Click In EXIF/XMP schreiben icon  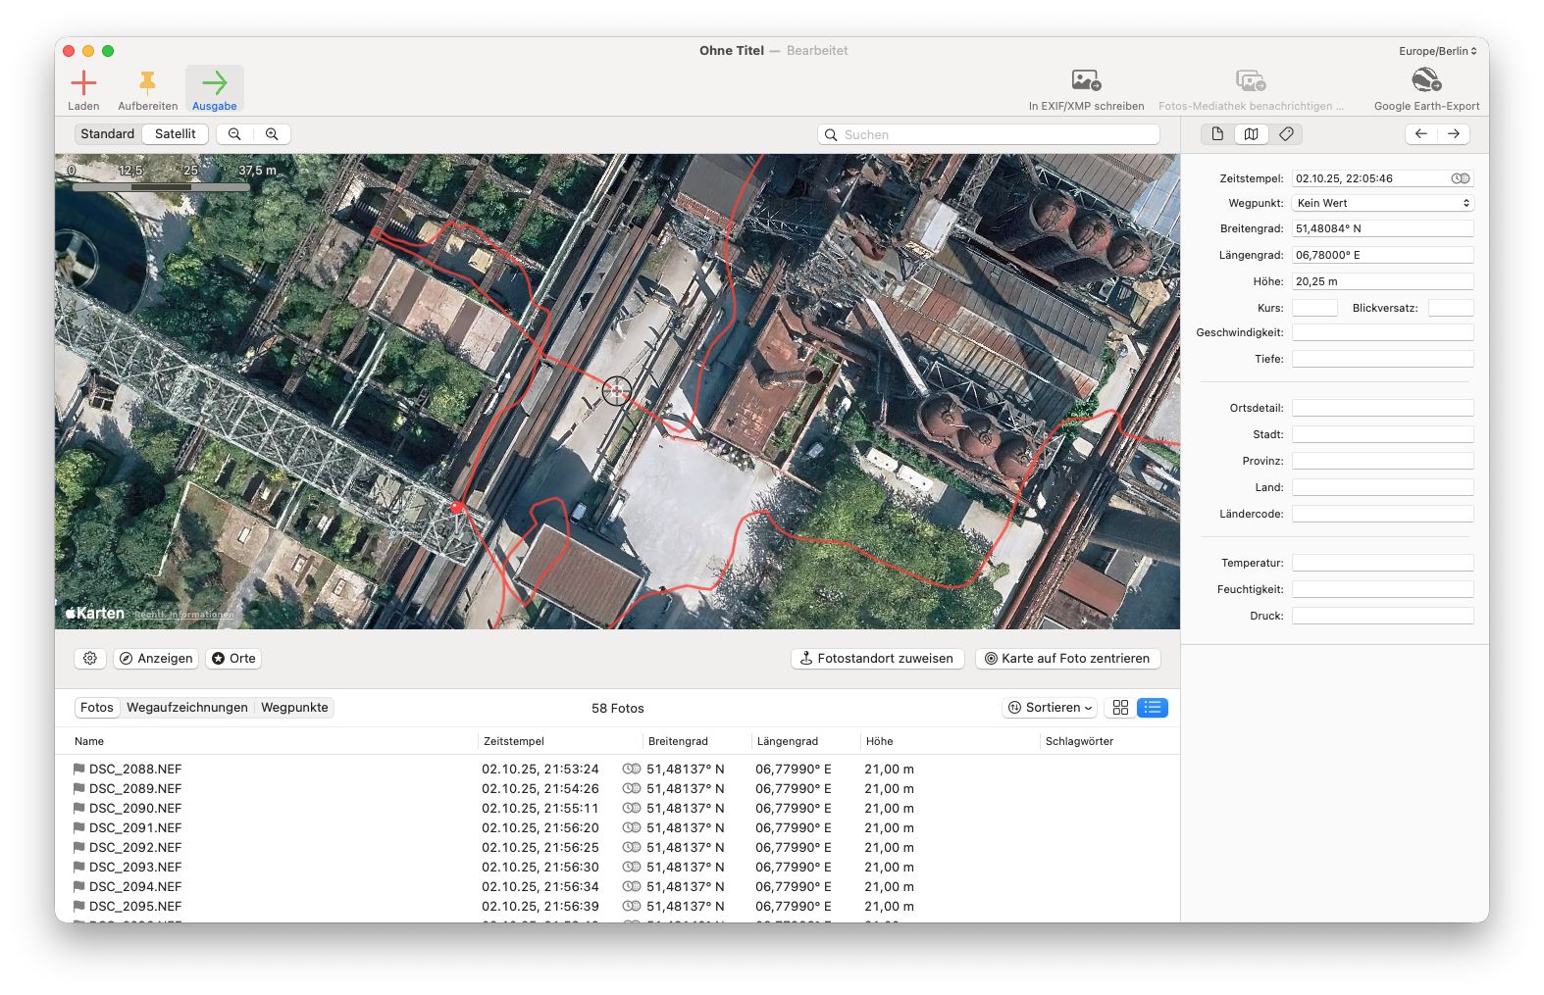[x=1086, y=81]
